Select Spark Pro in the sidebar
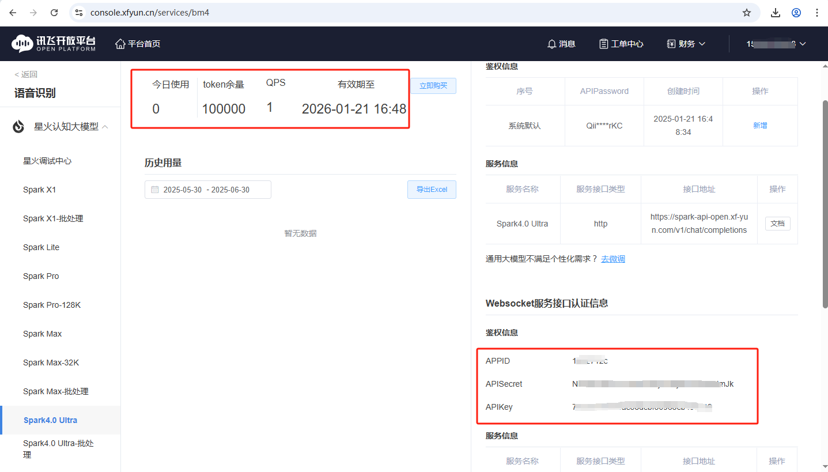 coord(41,276)
